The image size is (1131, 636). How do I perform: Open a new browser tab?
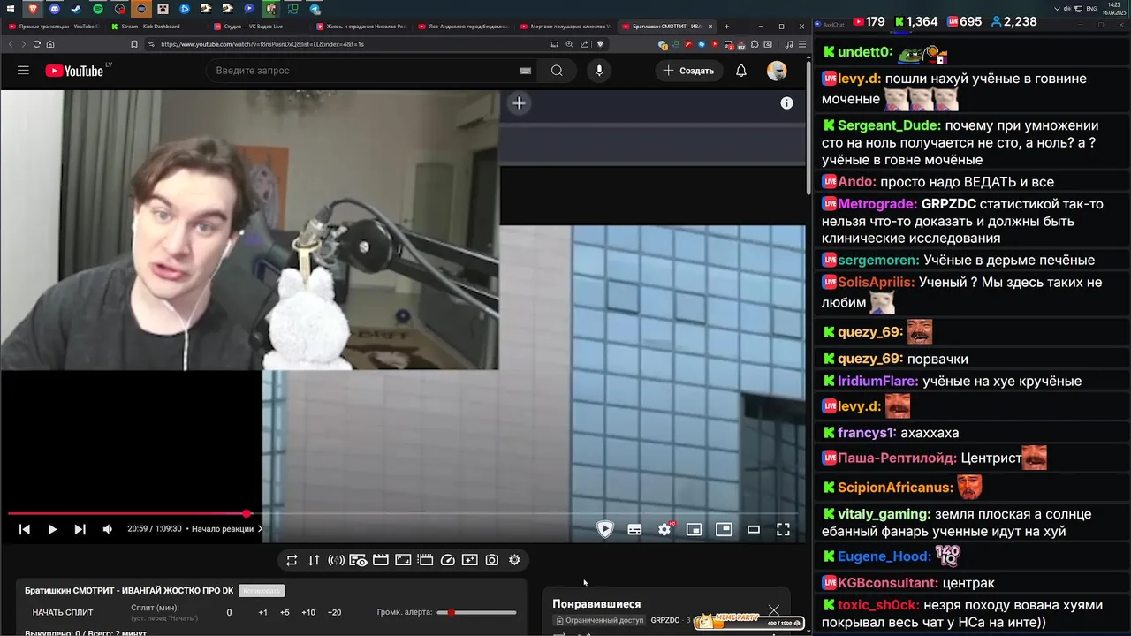point(727,26)
